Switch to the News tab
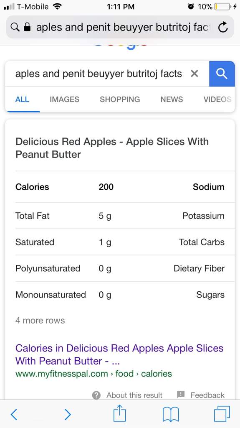240x428 pixels. coord(172,99)
